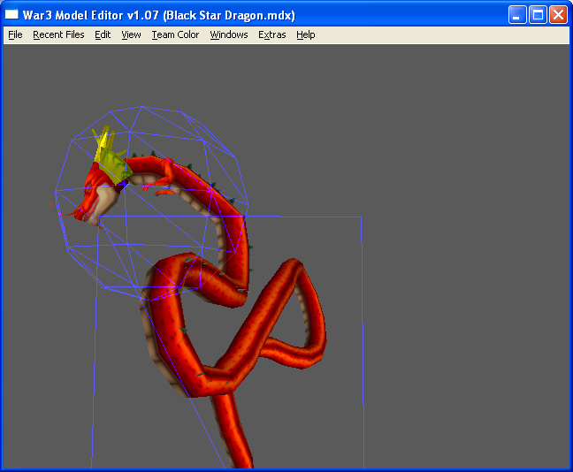This screenshot has height=472, width=573.
Task: Open the Edit menu
Action: 103,34
